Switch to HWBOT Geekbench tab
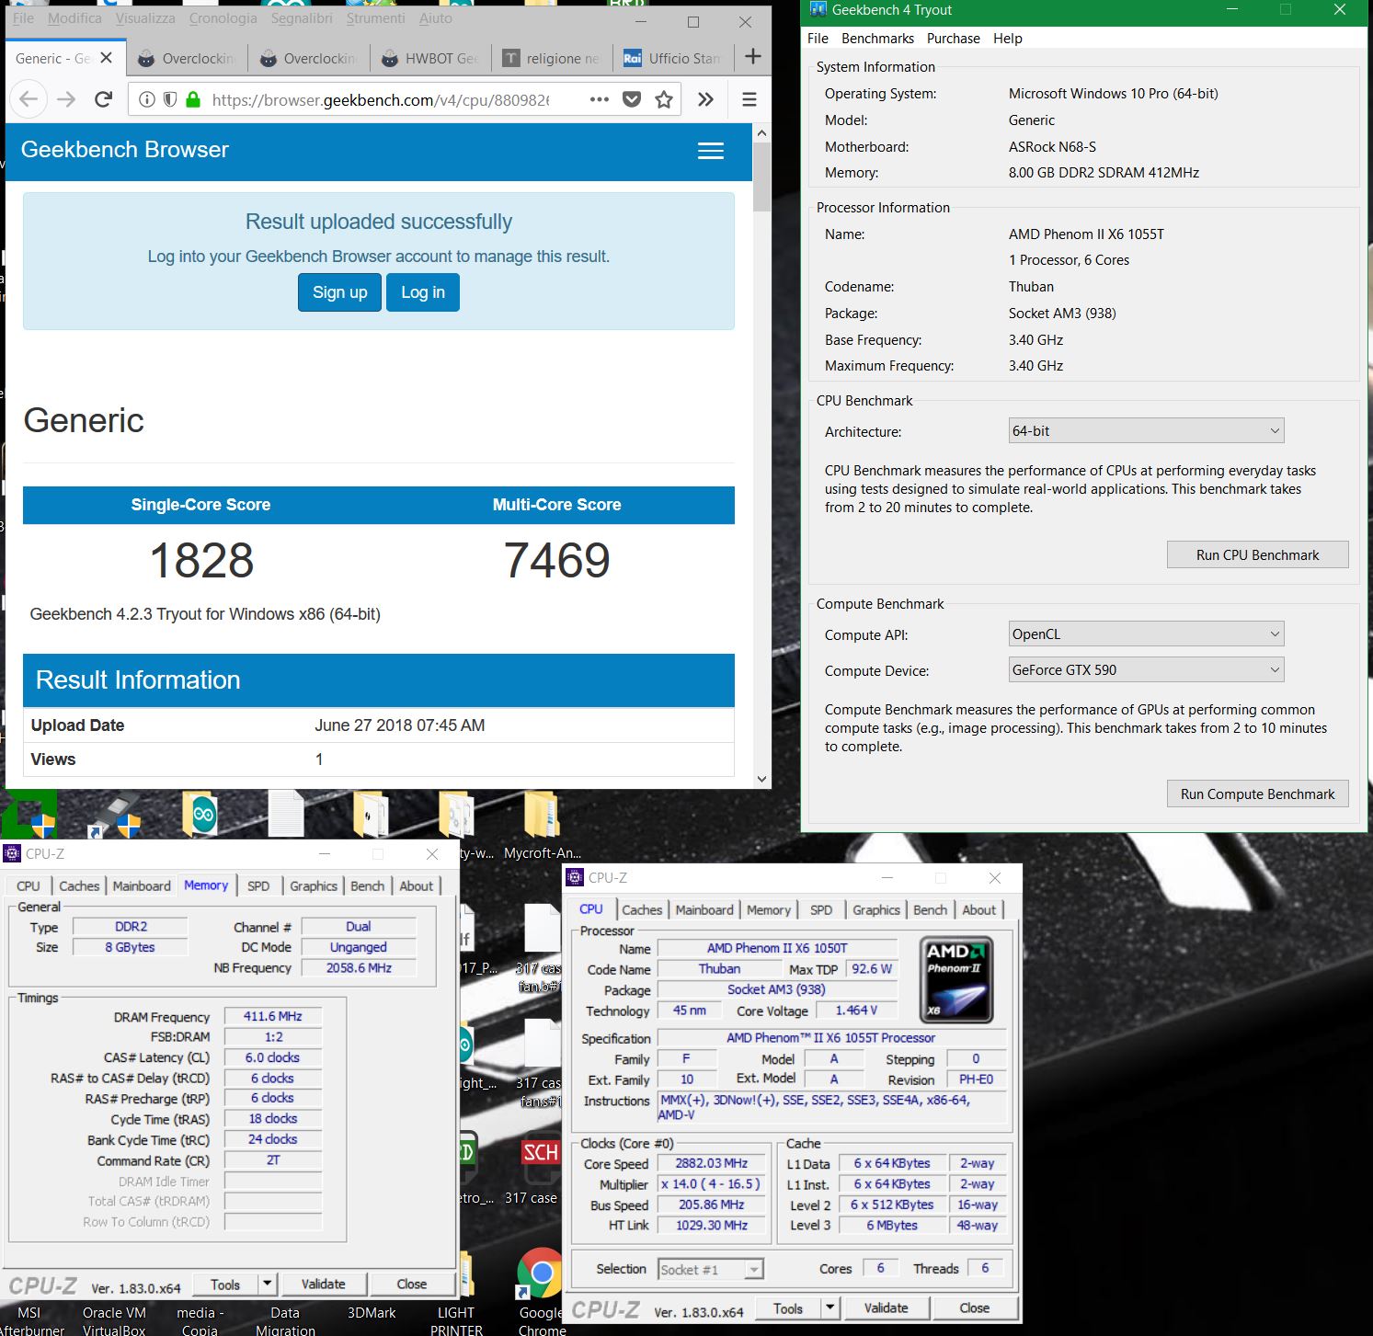Image resolution: width=1373 pixels, height=1336 pixels. click(430, 58)
